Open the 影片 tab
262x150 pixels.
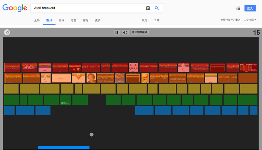pyautogui.click(x=61, y=20)
